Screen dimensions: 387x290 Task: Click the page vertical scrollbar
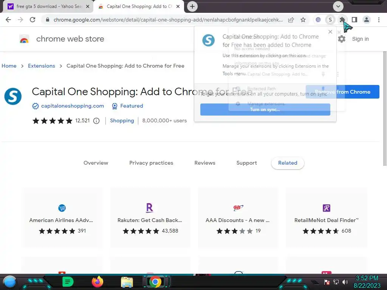pos(384,108)
